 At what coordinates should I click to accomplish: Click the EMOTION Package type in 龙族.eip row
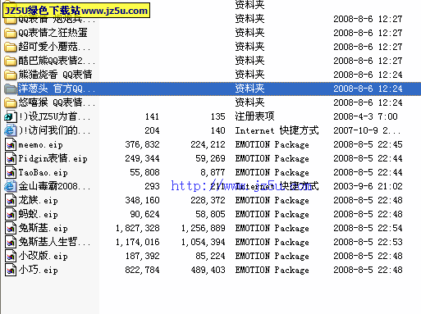click(x=272, y=201)
